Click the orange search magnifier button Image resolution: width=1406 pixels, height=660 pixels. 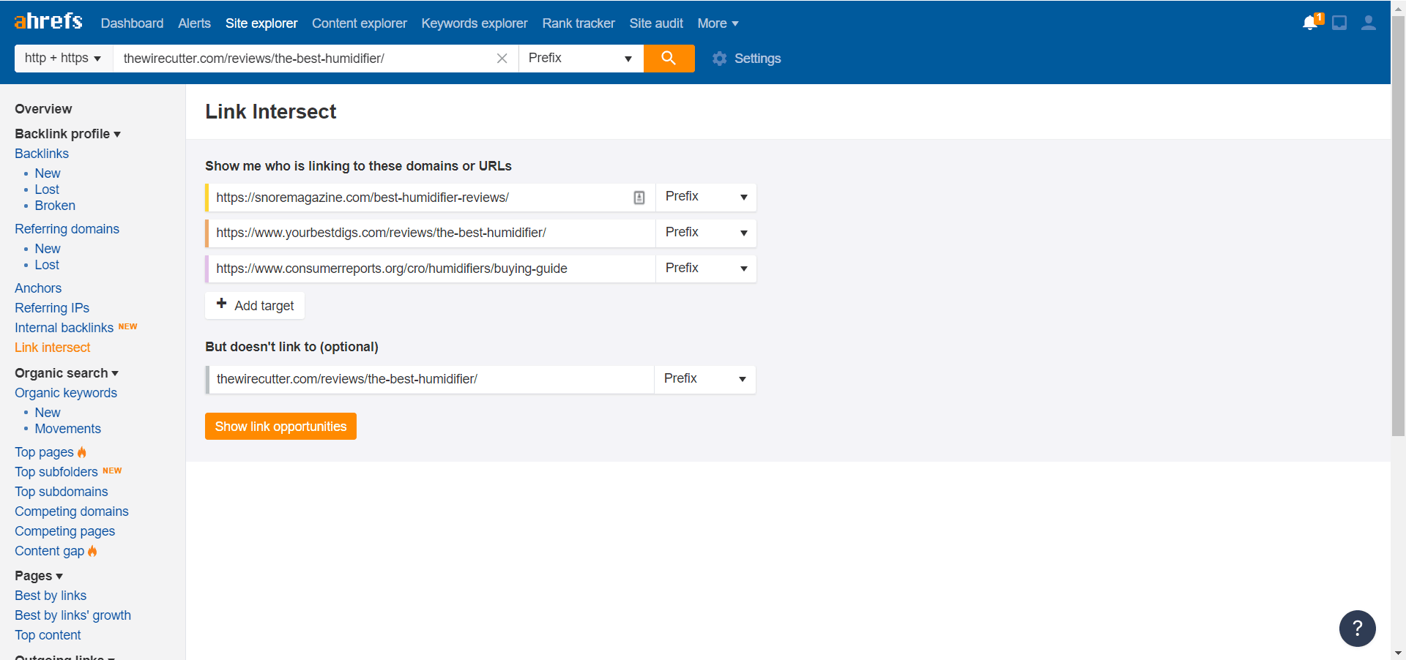(x=669, y=58)
